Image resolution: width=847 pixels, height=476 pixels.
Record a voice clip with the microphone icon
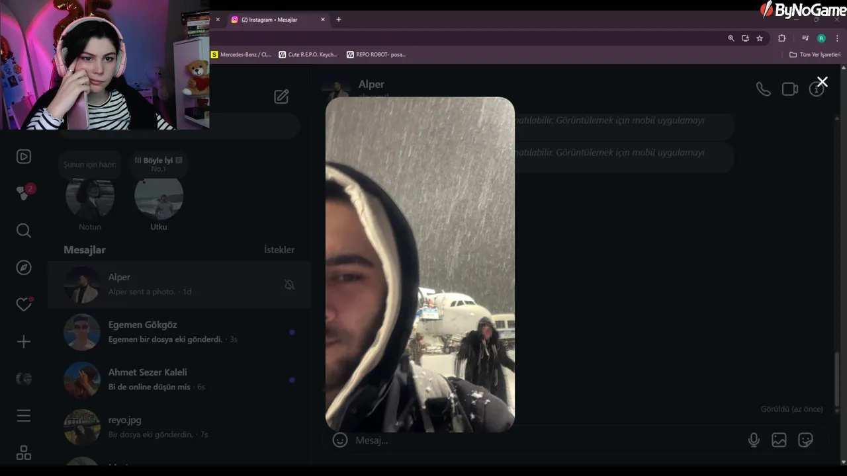[x=754, y=440]
